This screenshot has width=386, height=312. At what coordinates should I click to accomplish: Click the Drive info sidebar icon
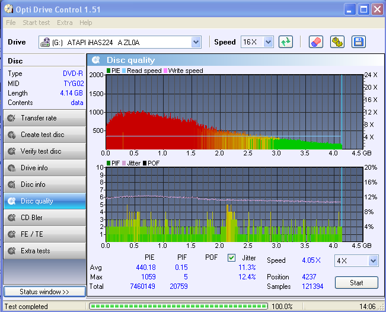click(11, 168)
